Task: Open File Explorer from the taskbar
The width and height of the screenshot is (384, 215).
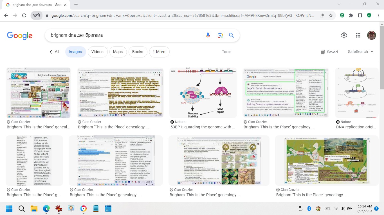Action: coord(34,209)
